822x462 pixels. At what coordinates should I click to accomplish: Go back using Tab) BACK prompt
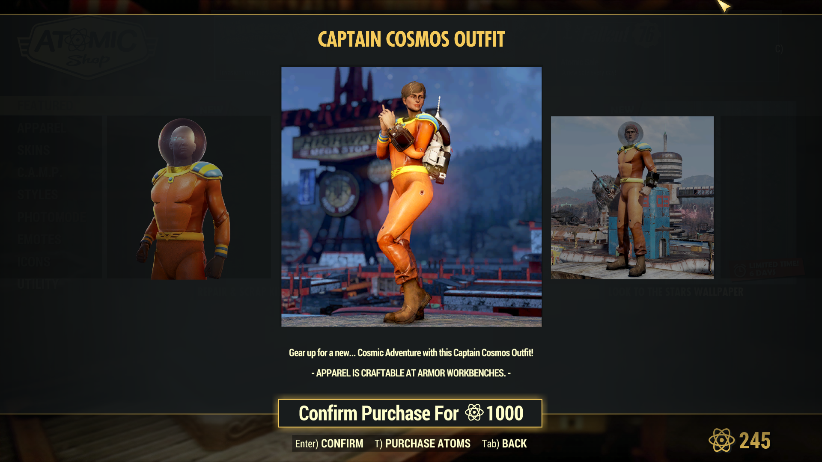pos(504,444)
